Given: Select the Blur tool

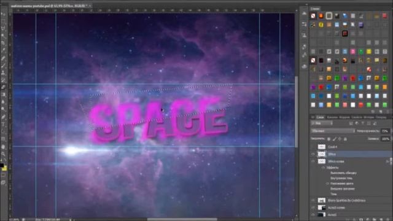Looking at the screenshot, I should [x=3, y=102].
